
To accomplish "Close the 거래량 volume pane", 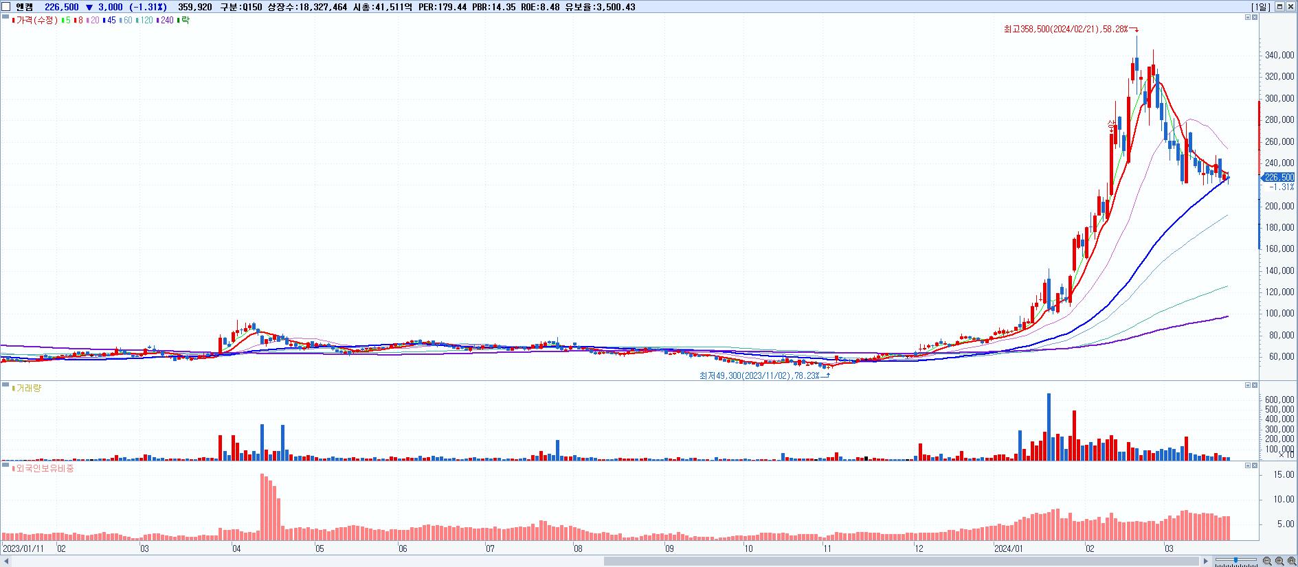I will [x=1255, y=385].
